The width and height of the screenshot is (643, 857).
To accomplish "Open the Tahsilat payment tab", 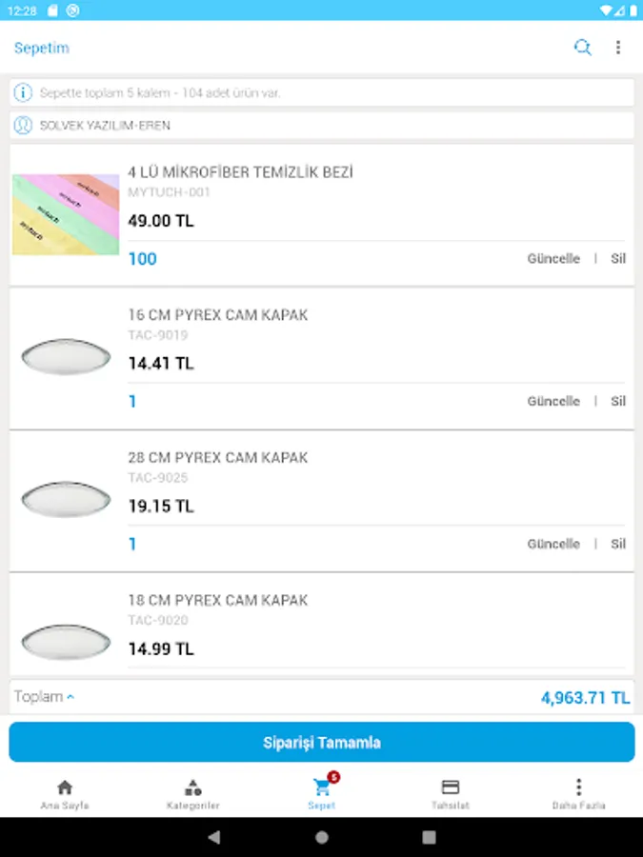I will pos(451,794).
